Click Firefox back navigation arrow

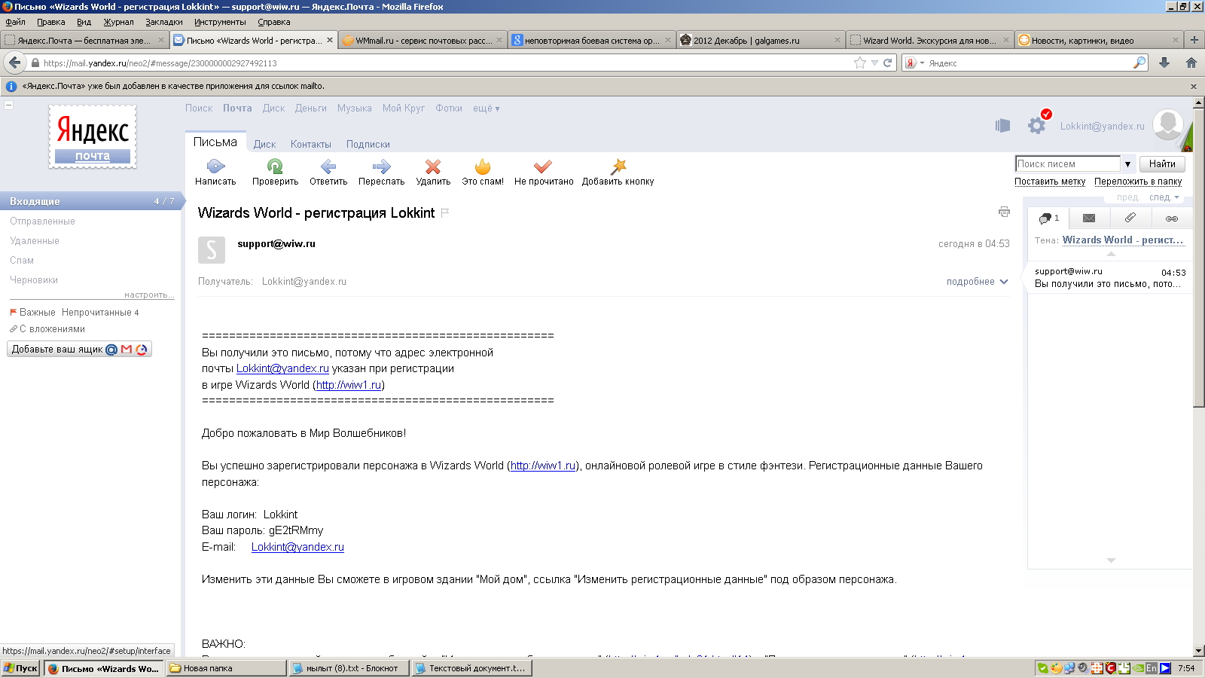(x=14, y=63)
